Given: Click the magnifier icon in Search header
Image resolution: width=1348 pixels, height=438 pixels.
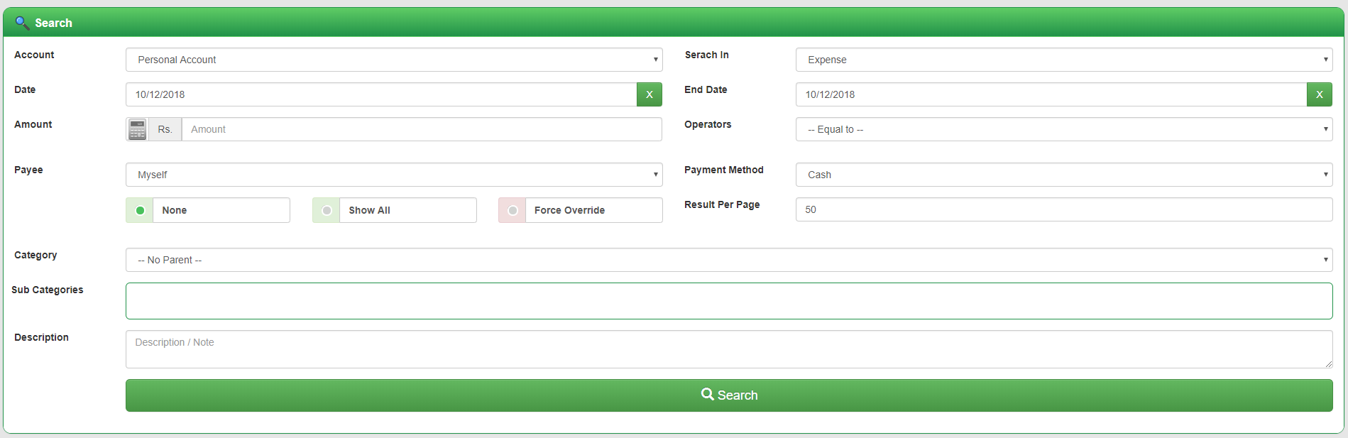Looking at the screenshot, I should tap(22, 23).
